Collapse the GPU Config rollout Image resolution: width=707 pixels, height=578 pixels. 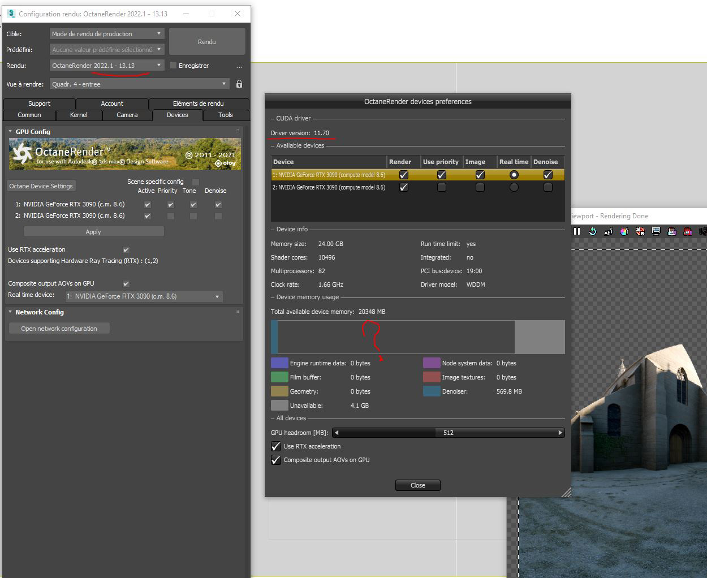point(10,131)
